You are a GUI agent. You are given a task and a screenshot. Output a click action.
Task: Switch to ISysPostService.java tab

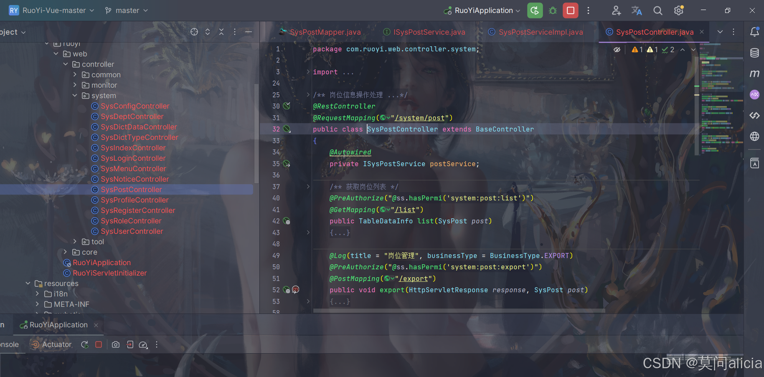(424, 32)
